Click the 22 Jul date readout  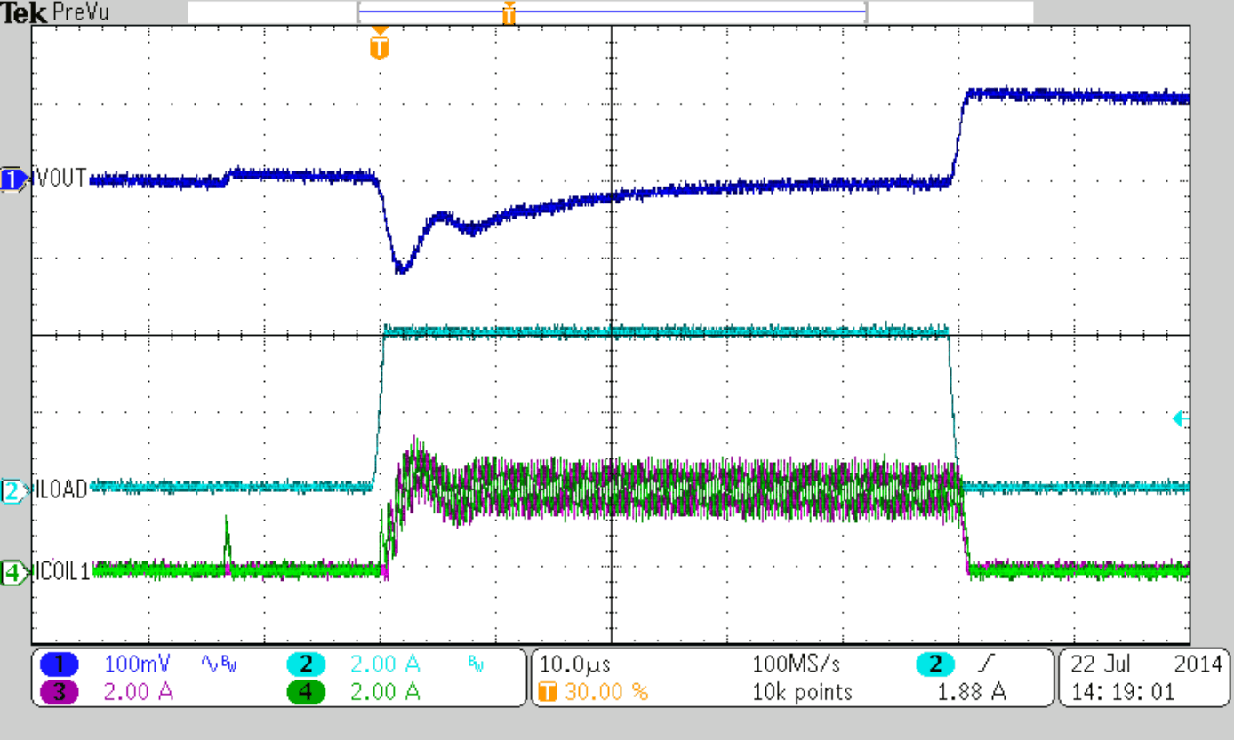pyautogui.click(x=1100, y=664)
